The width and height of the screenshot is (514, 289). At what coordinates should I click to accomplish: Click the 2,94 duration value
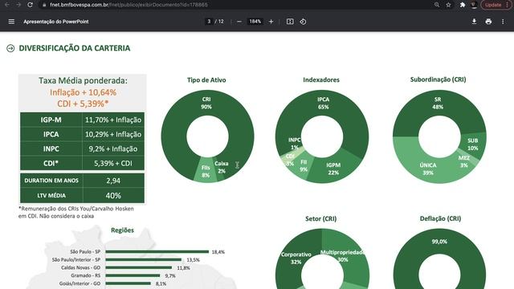(x=113, y=181)
